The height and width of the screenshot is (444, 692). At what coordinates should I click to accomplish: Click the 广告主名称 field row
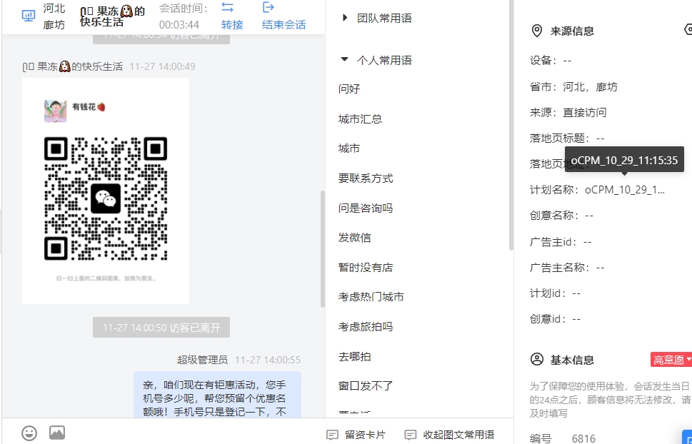[x=567, y=267]
